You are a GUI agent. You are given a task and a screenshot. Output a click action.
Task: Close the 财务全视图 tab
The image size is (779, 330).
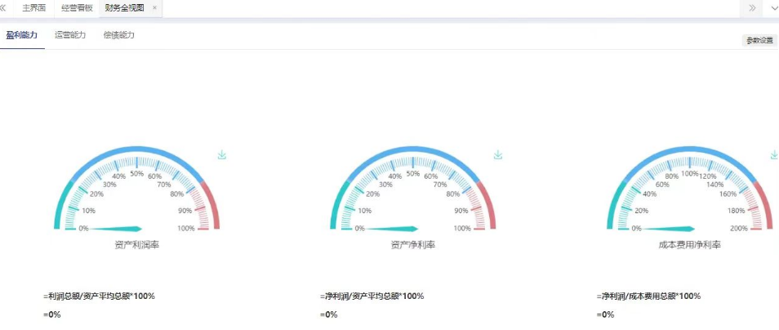[x=155, y=7]
